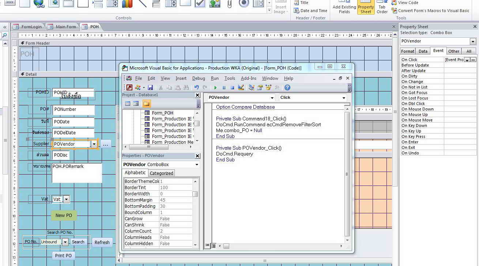
Task: Switch to the Data tab in Property Sheet
Action: [x=423, y=51]
